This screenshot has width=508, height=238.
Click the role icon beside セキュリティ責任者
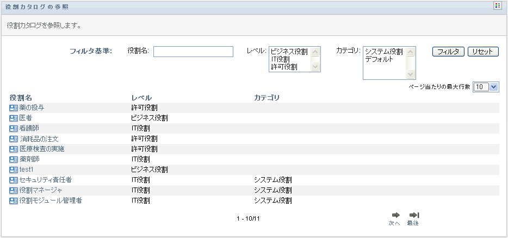(14, 180)
